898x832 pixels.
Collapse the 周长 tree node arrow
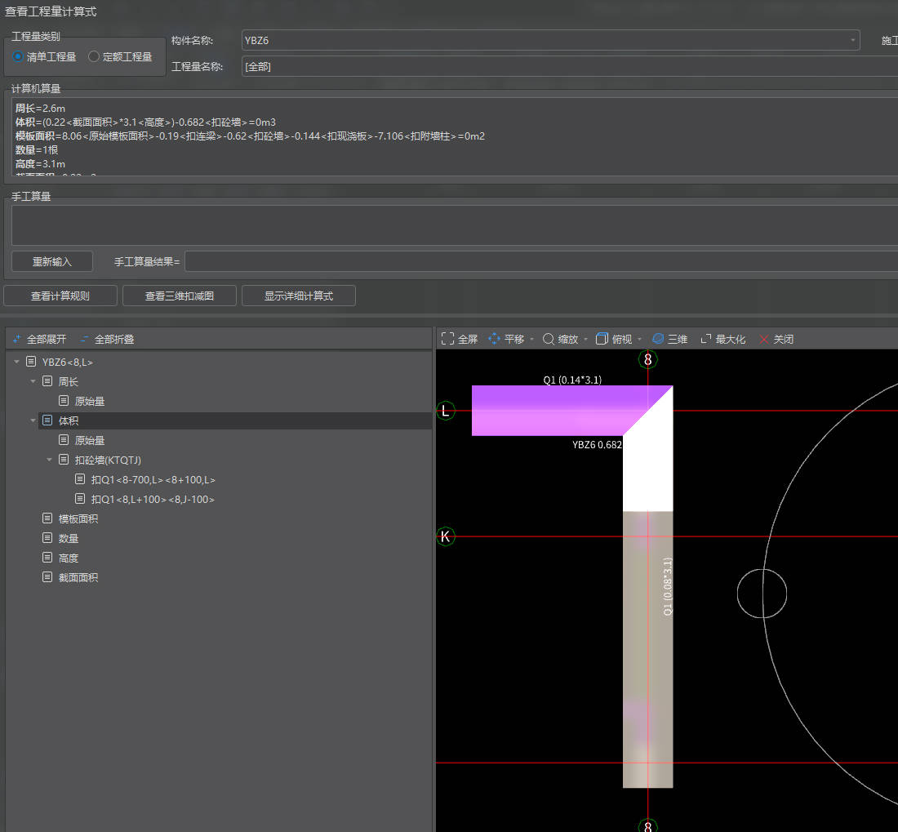(33, 381)
